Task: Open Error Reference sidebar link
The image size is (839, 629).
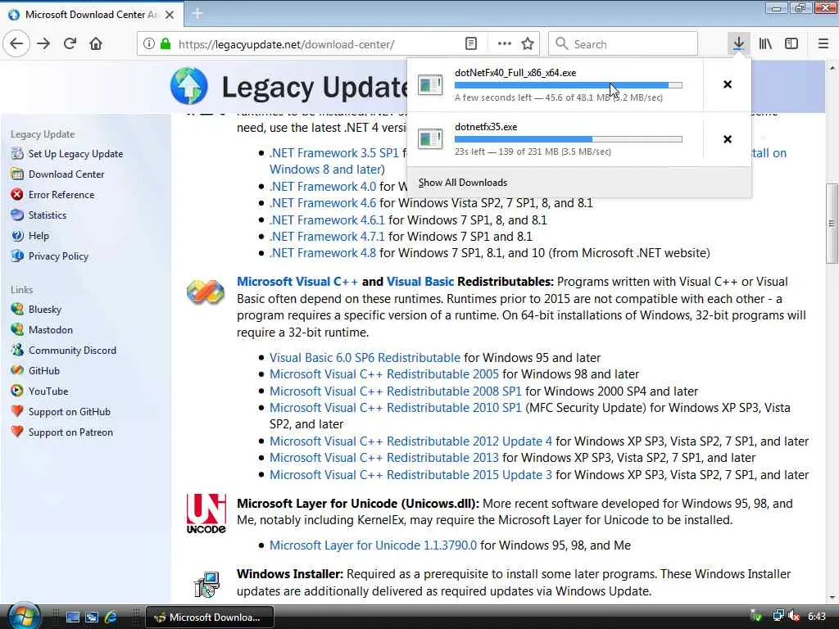Action: click(x=61, y=195)
